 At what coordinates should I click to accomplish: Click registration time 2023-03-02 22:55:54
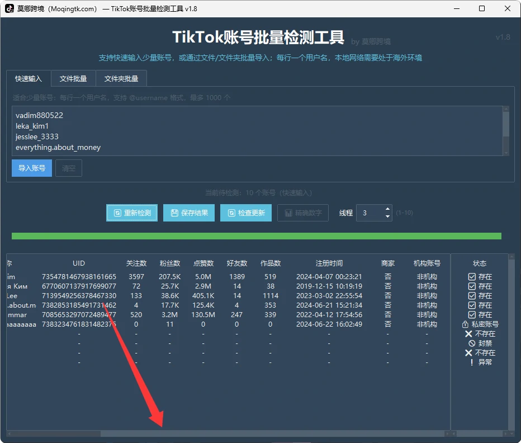(x=329, y=296)
